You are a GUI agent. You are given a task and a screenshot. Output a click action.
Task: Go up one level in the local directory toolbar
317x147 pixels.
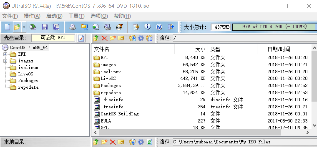96,142
